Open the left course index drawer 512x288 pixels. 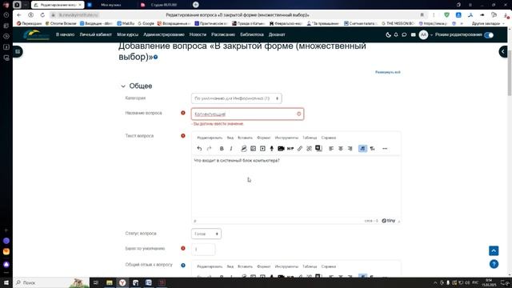click(18, 51)
